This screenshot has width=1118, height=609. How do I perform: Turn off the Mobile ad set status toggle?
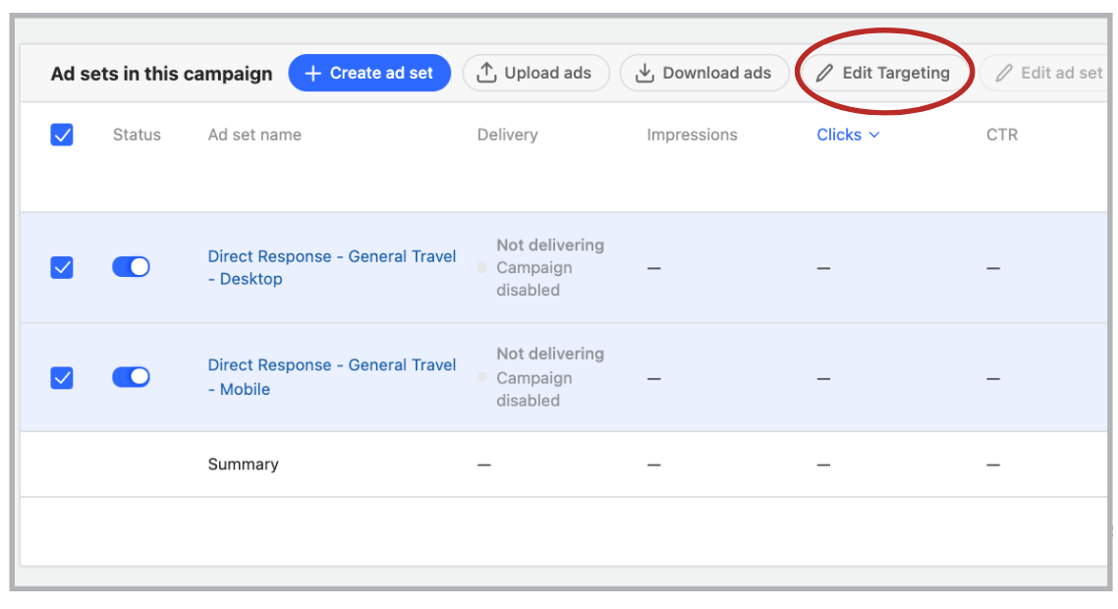pos(131,377)
